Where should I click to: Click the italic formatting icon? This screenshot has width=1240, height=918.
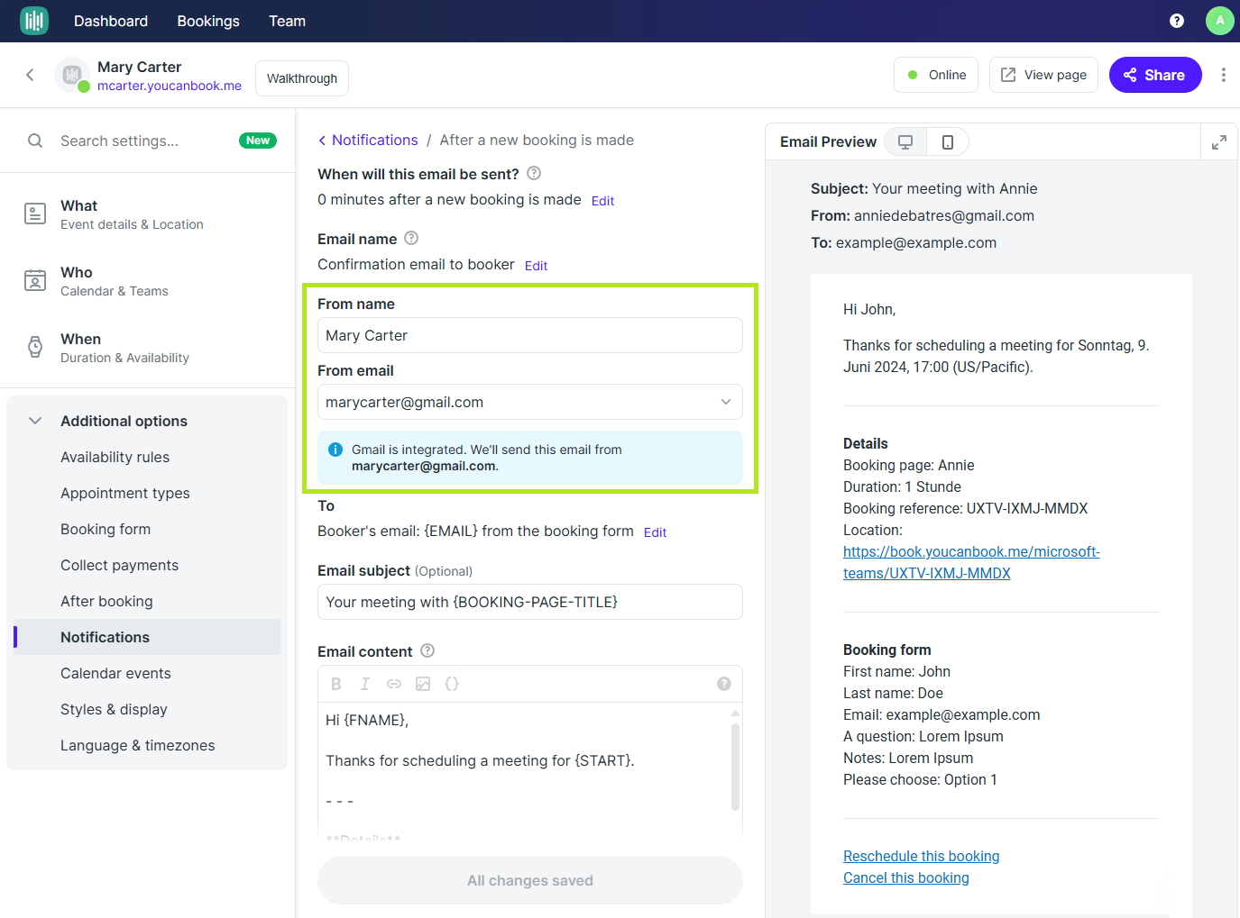365,684
